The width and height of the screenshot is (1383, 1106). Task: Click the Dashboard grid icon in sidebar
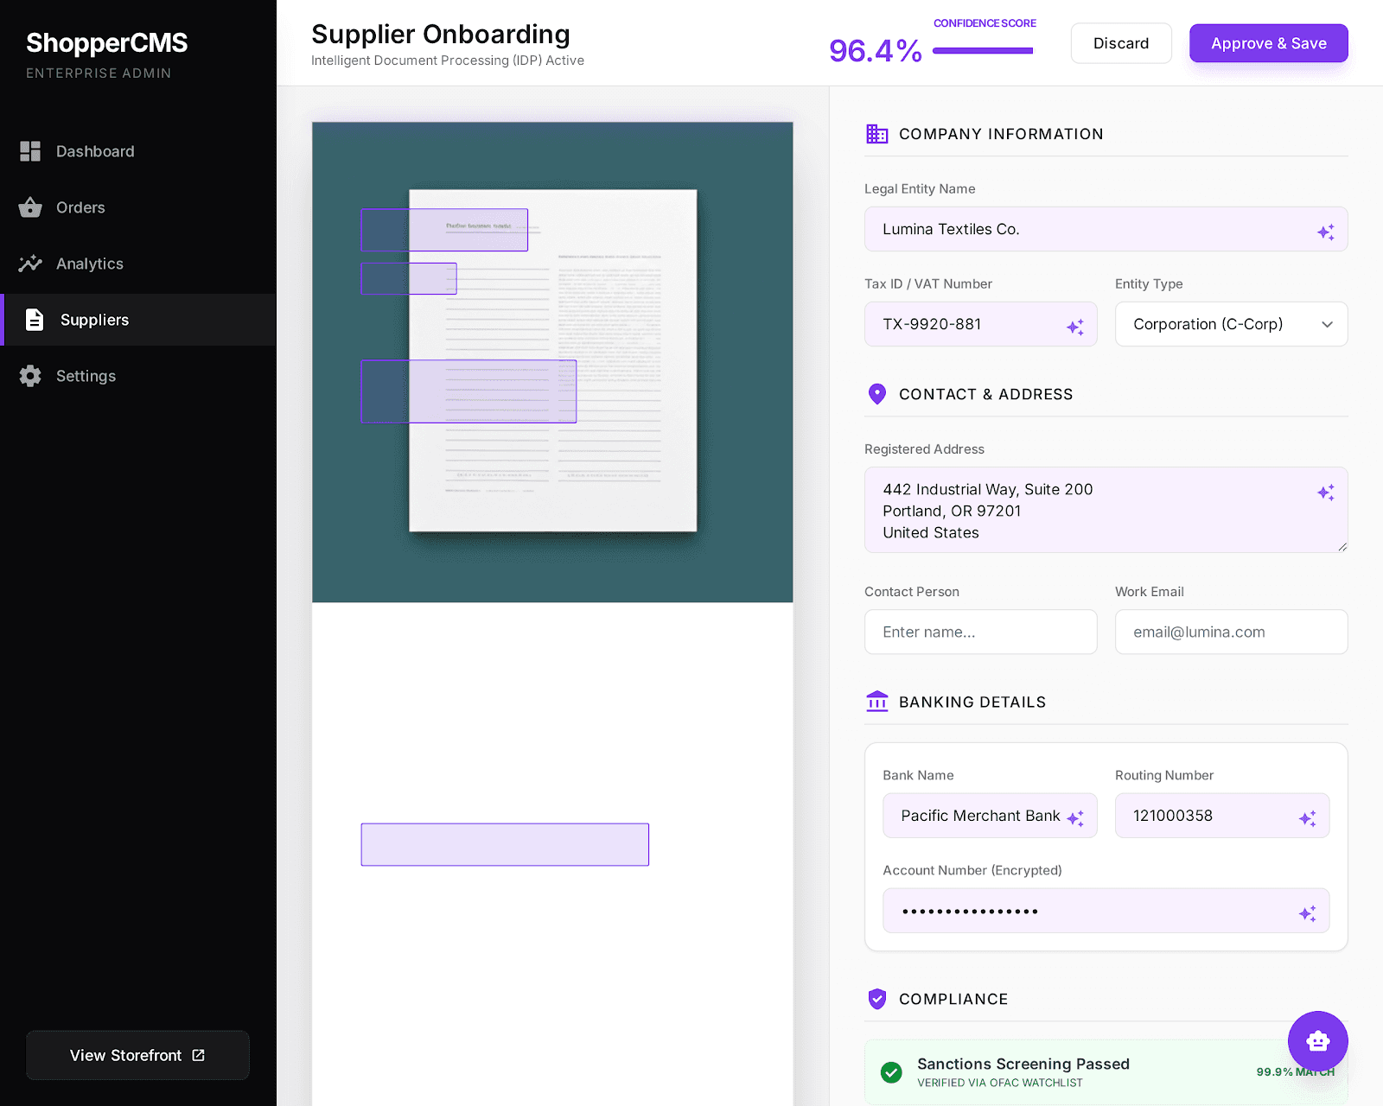coord(30,151)
